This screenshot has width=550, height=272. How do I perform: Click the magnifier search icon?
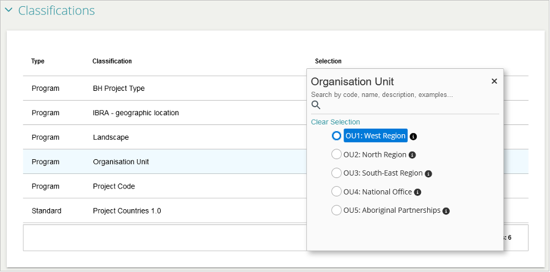click(316, 105)
